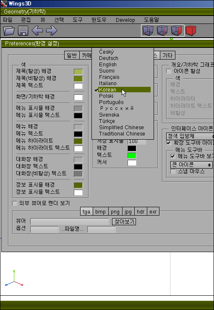The image size is (214, 310).
Task: Open the 큰 아이콘 size dropdown
Action: [191, 165]
